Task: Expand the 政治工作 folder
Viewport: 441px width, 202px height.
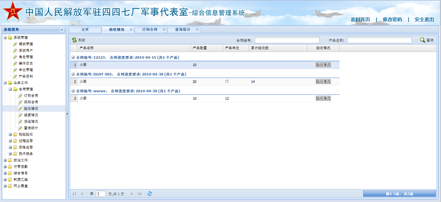Action: [x=5, y=160]
